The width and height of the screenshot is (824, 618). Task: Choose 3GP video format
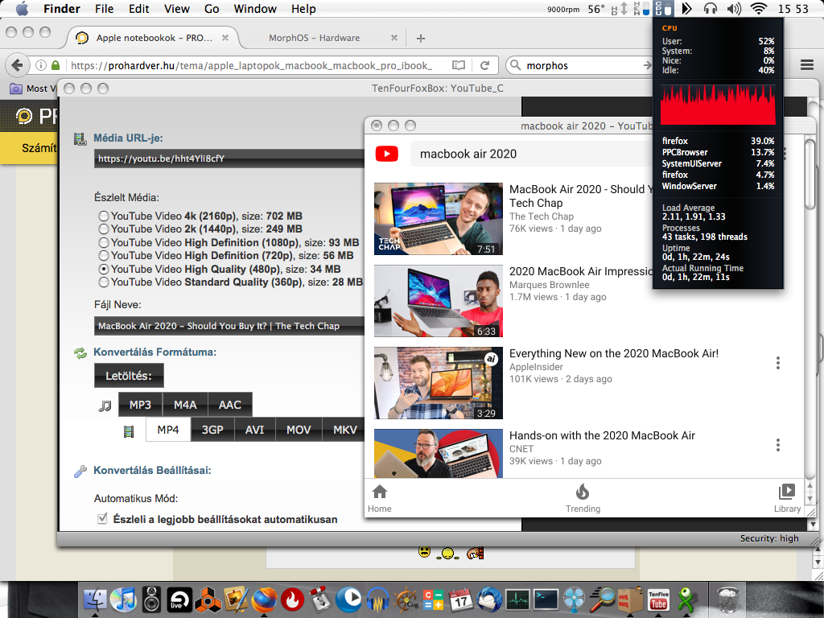(x=212, y=430)
